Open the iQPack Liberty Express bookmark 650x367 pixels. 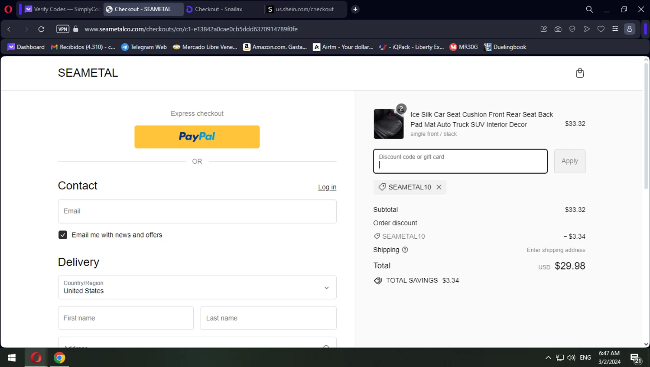click(412, 47)
